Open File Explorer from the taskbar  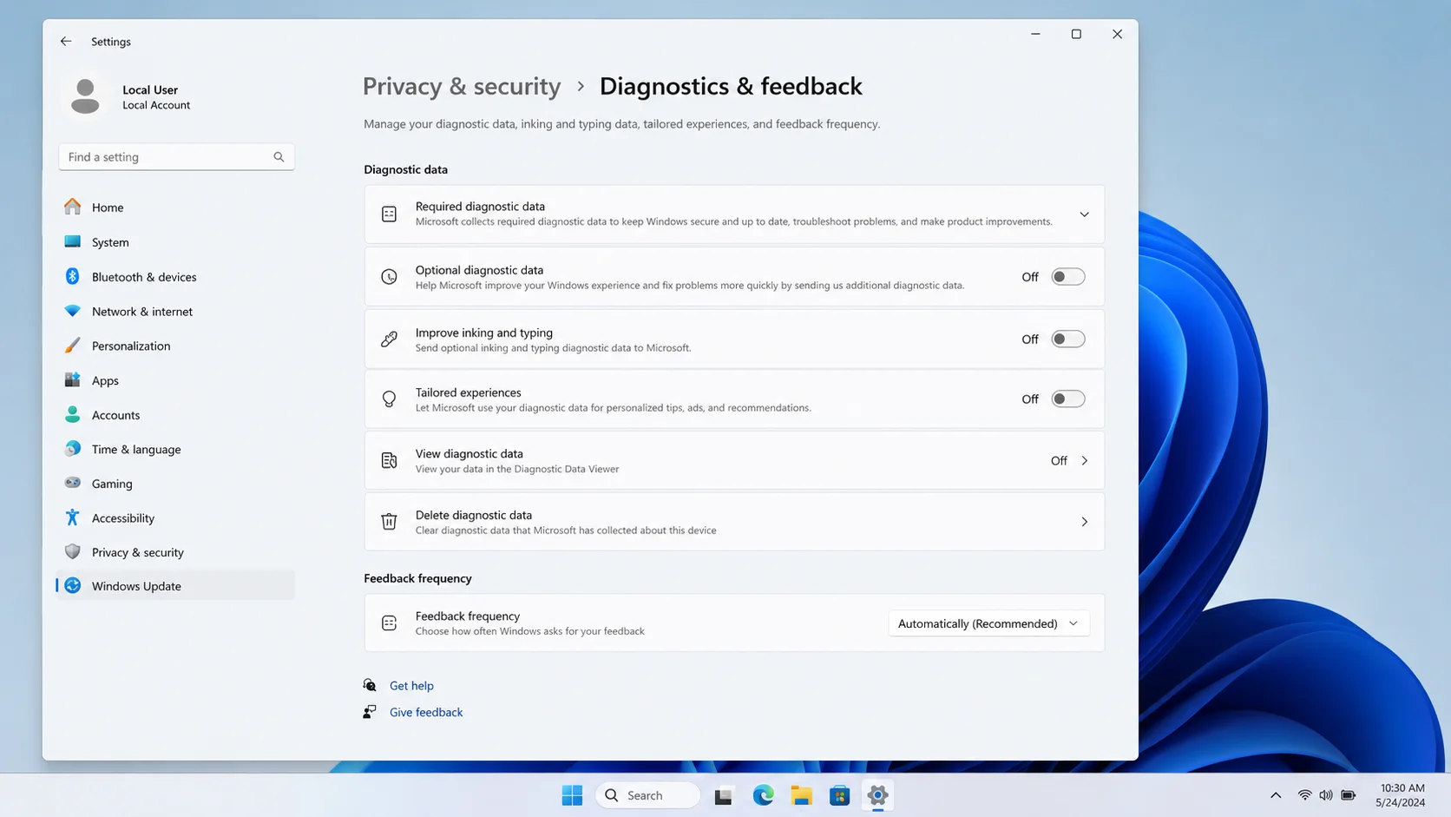801,795
